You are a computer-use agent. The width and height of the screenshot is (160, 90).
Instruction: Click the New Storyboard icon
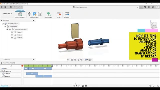click(x=20, y=14)
